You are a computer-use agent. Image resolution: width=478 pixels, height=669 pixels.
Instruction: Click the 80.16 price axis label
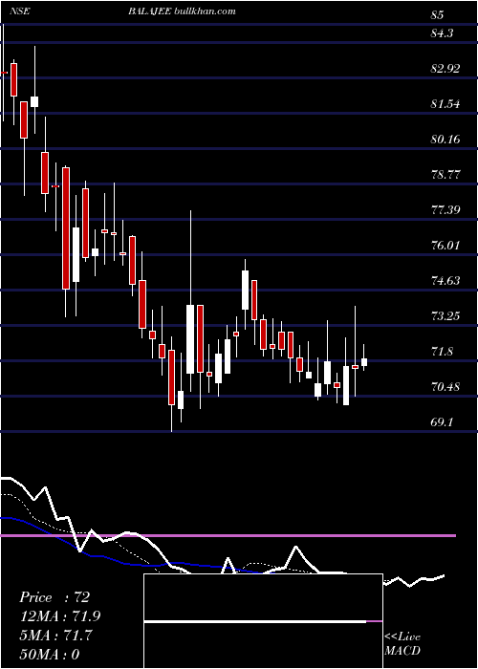[x=445, y=140]
